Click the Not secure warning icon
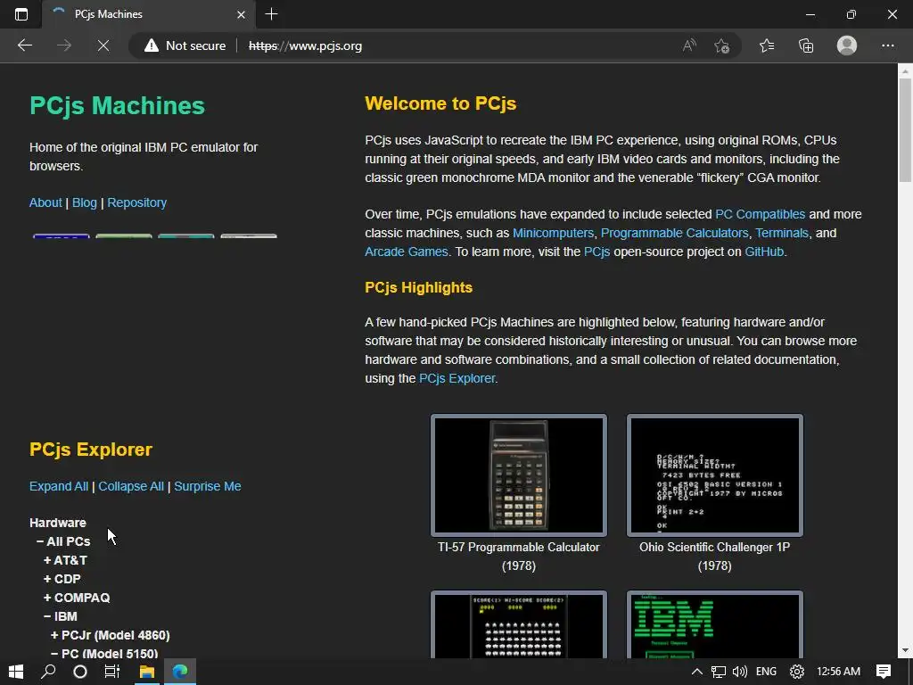The height and width of the screenshot is (685, 913). tap(152, 45)
